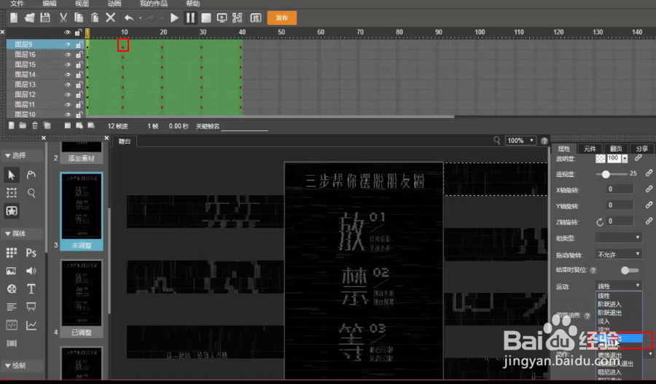
Task: Insert an image from the media tools
Action: [x=11, y=271]
